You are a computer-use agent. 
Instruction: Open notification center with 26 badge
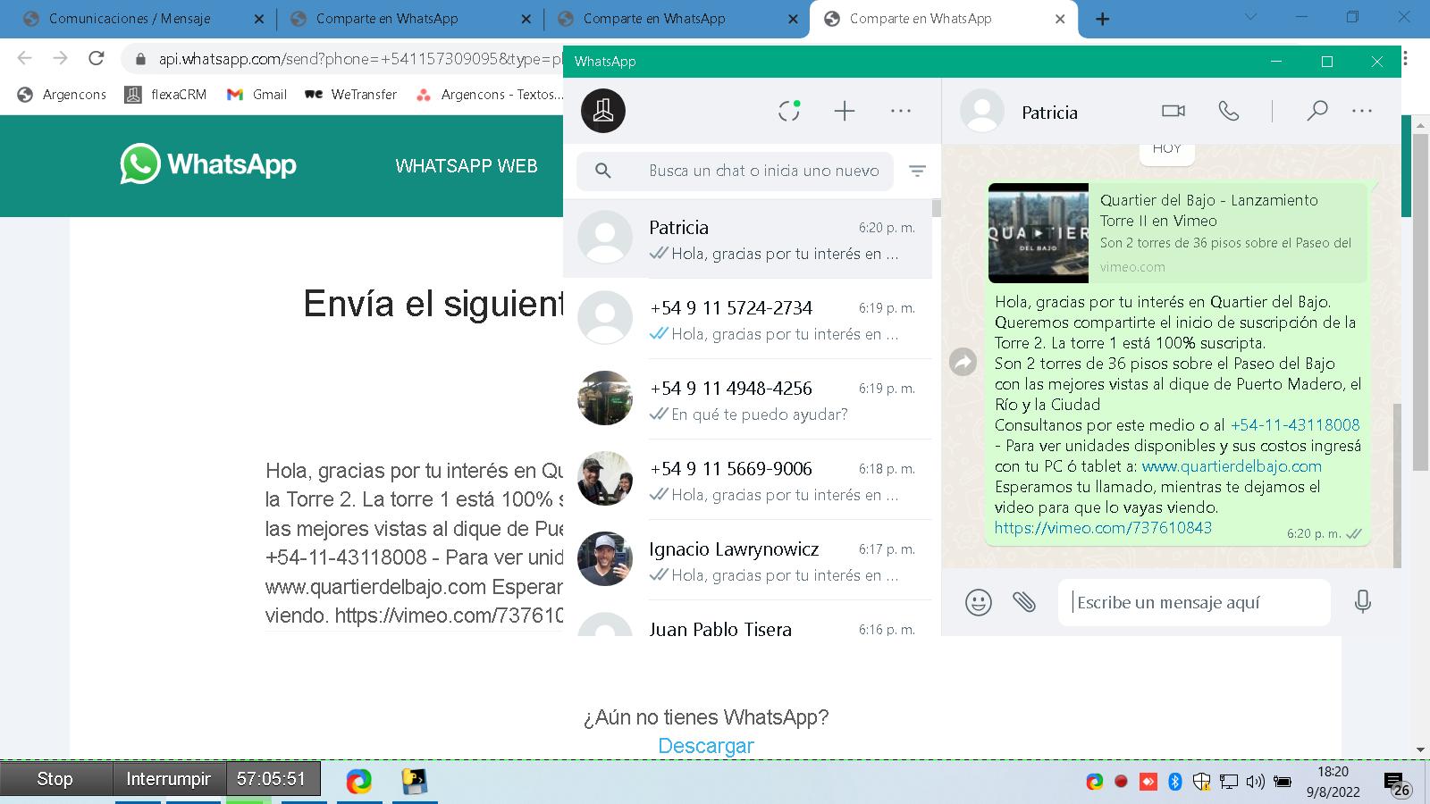coord(1397,783)
